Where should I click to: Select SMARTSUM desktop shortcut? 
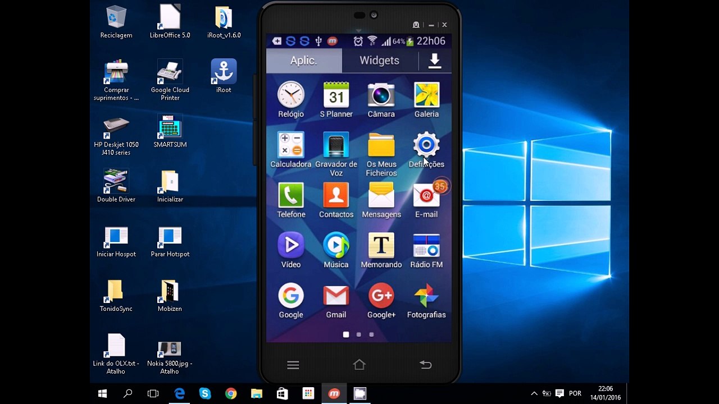(x=170, y=131)
